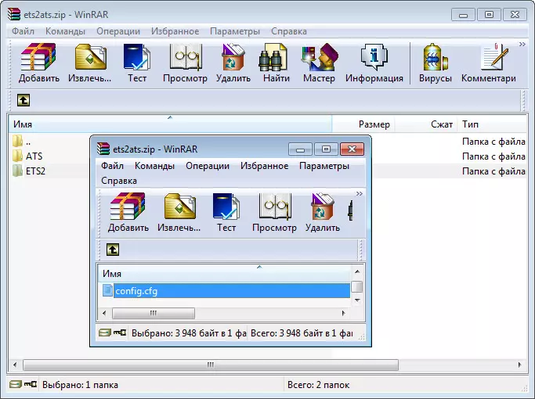Open Параметры menu in back window
The width and height of the screenshot is (535, 399).
(x=235, y=31)
